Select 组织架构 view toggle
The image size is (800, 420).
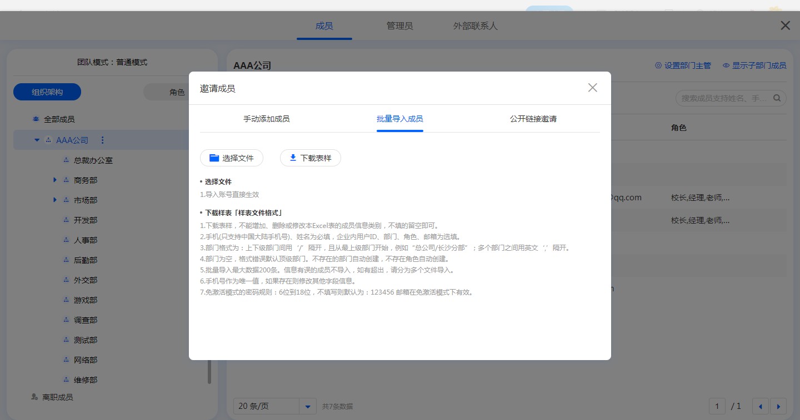click(x=47, y=92)
